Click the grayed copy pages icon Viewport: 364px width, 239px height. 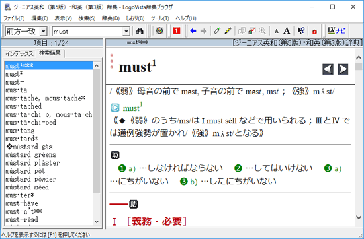242,31
